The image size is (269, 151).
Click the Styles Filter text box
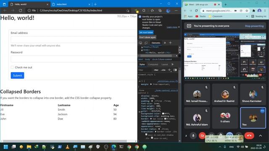(x=145, y=70)
